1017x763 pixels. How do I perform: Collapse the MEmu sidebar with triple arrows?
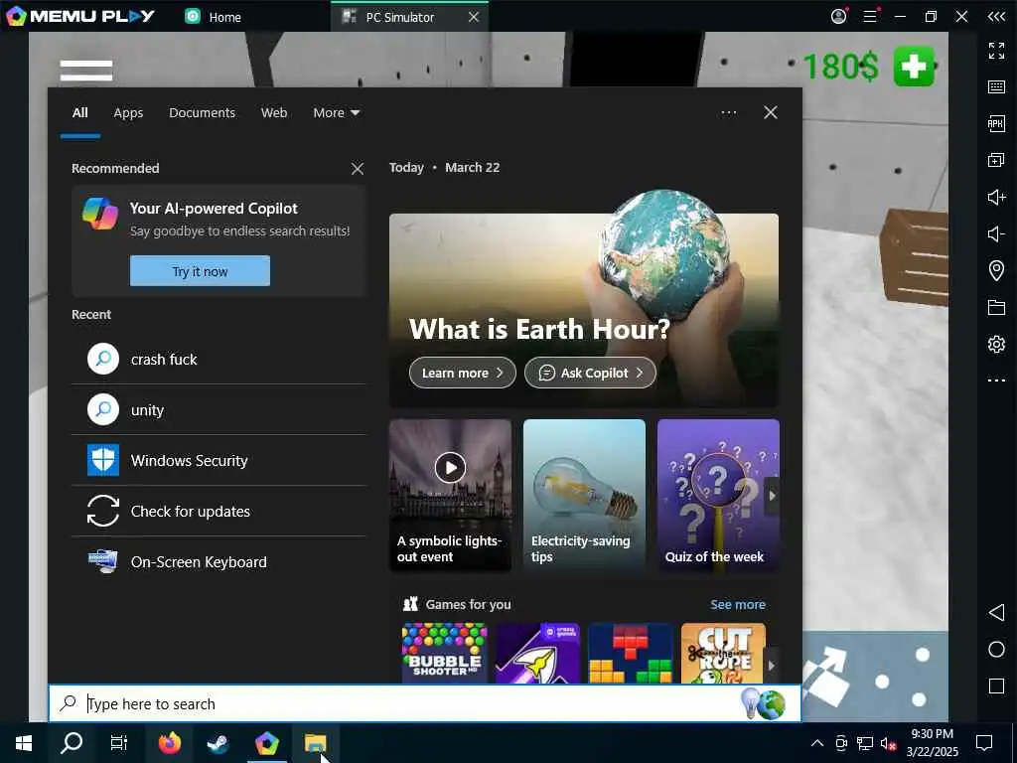(x=996, y=16)
